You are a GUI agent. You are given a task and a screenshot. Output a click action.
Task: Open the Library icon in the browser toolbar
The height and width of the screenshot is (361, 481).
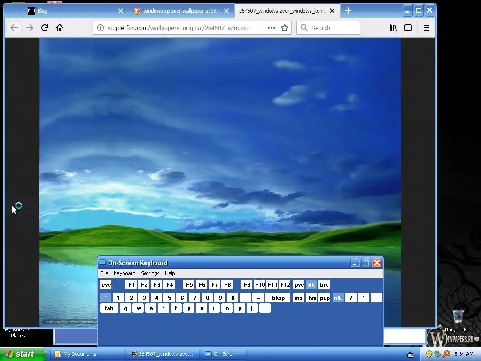click(x=393, y=28)
